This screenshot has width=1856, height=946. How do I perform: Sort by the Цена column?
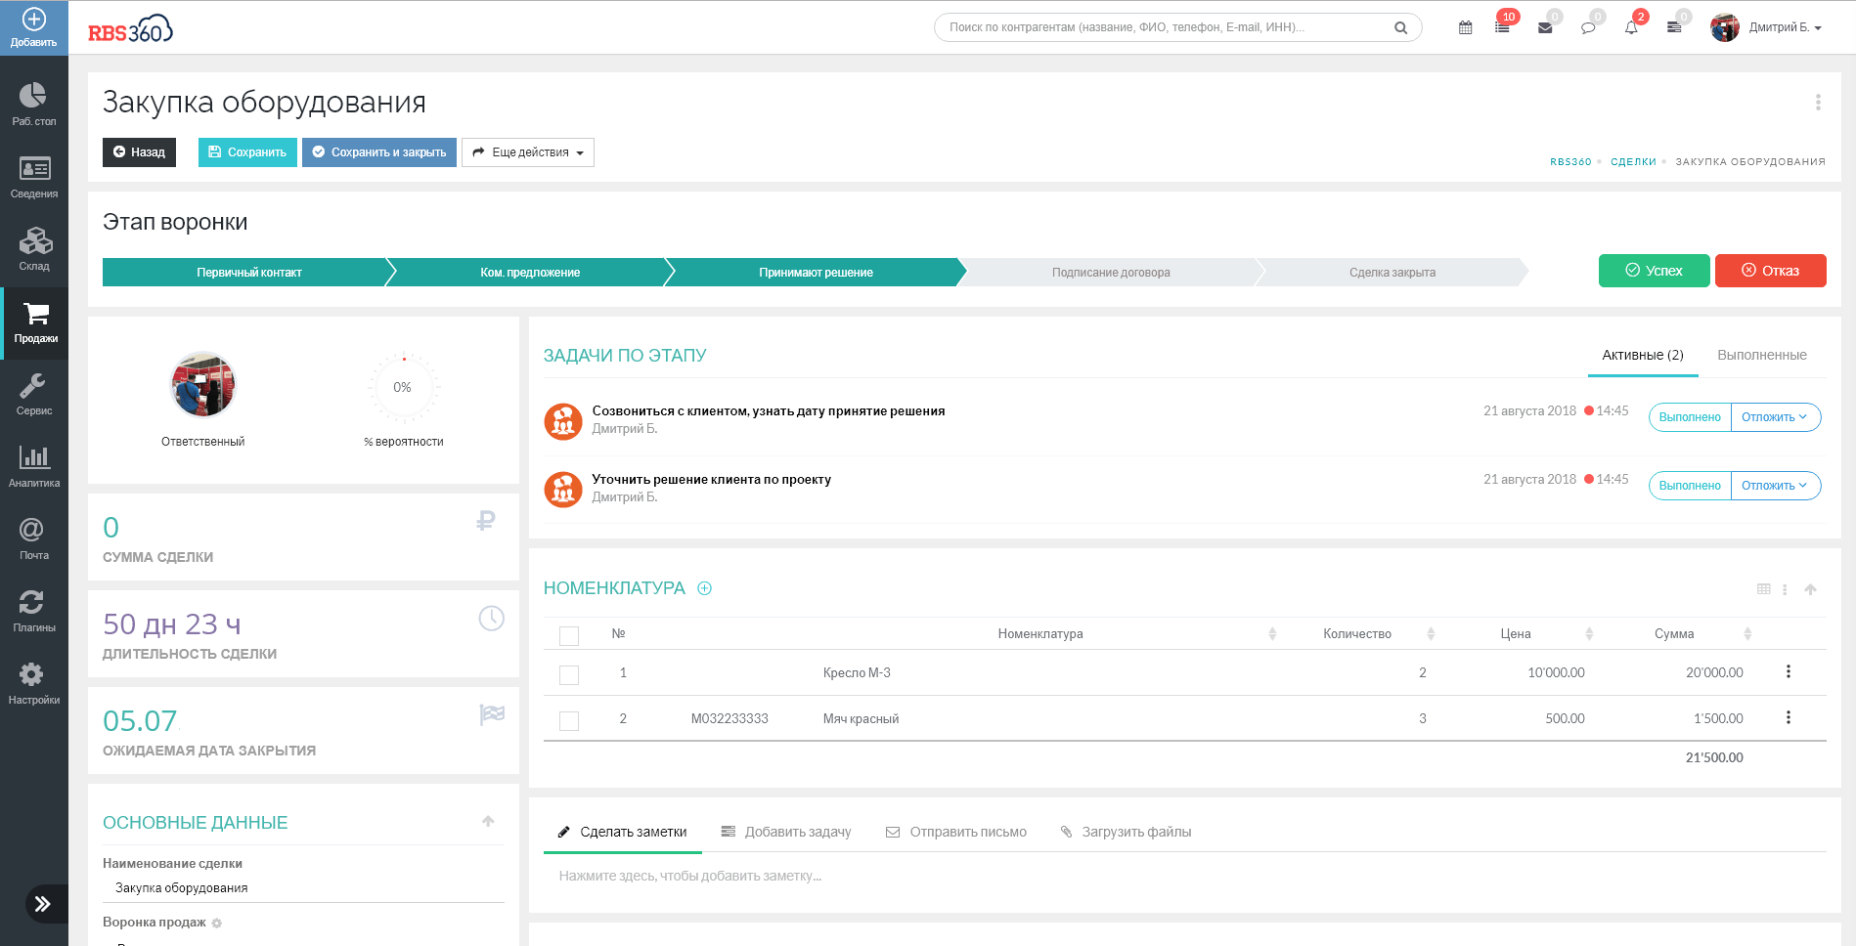tap(1589, 634)
